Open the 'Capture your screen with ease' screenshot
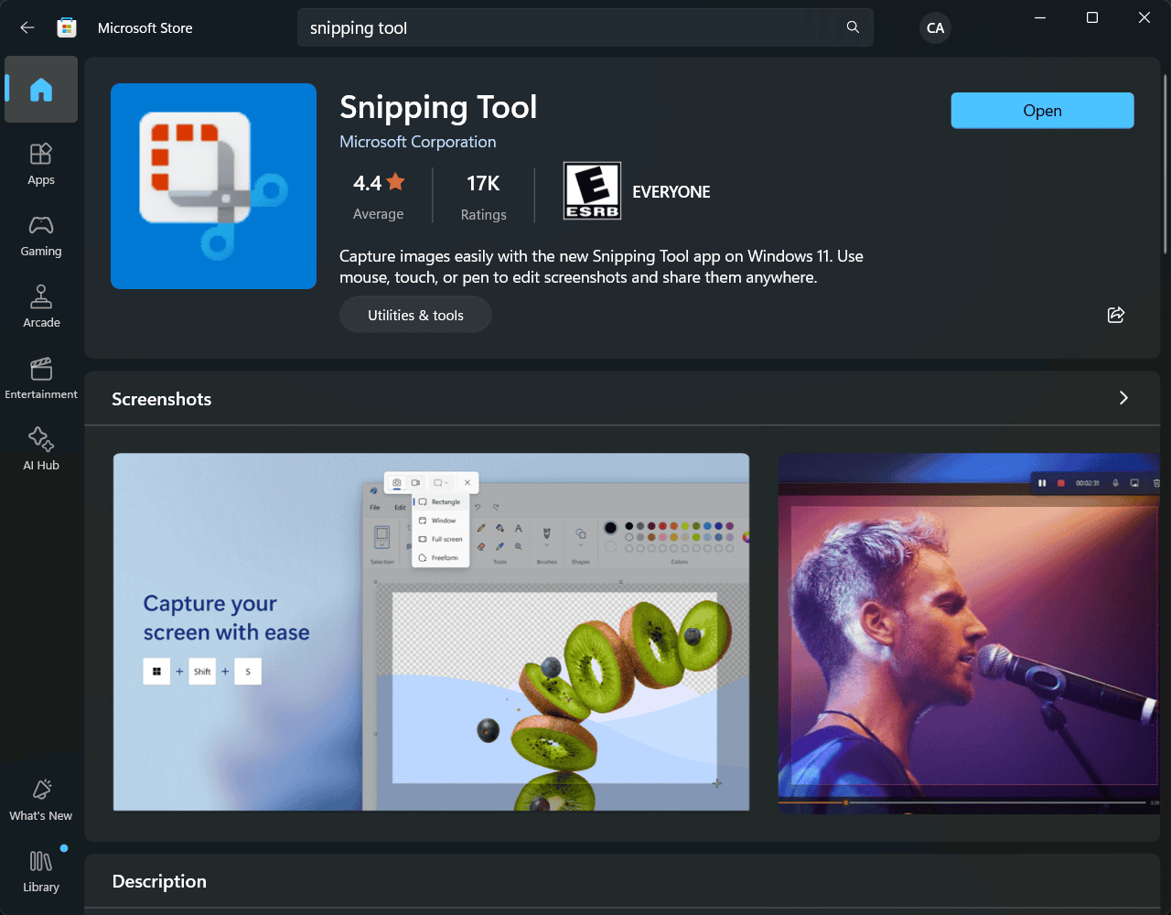Screen dimensions: 1171x915 point(431,632)
